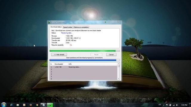Open Google Chrome from the taskbar
Viewport: 191px width, 107px height.
(x=37, y=105)
